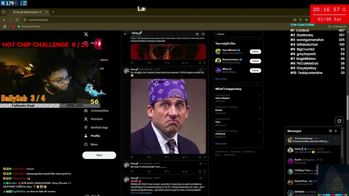The width and height of the screenshot is (349, 196).
Task: Open the Steve Carell bandana image
Action: pyautogui.click(x=168, y=117)
